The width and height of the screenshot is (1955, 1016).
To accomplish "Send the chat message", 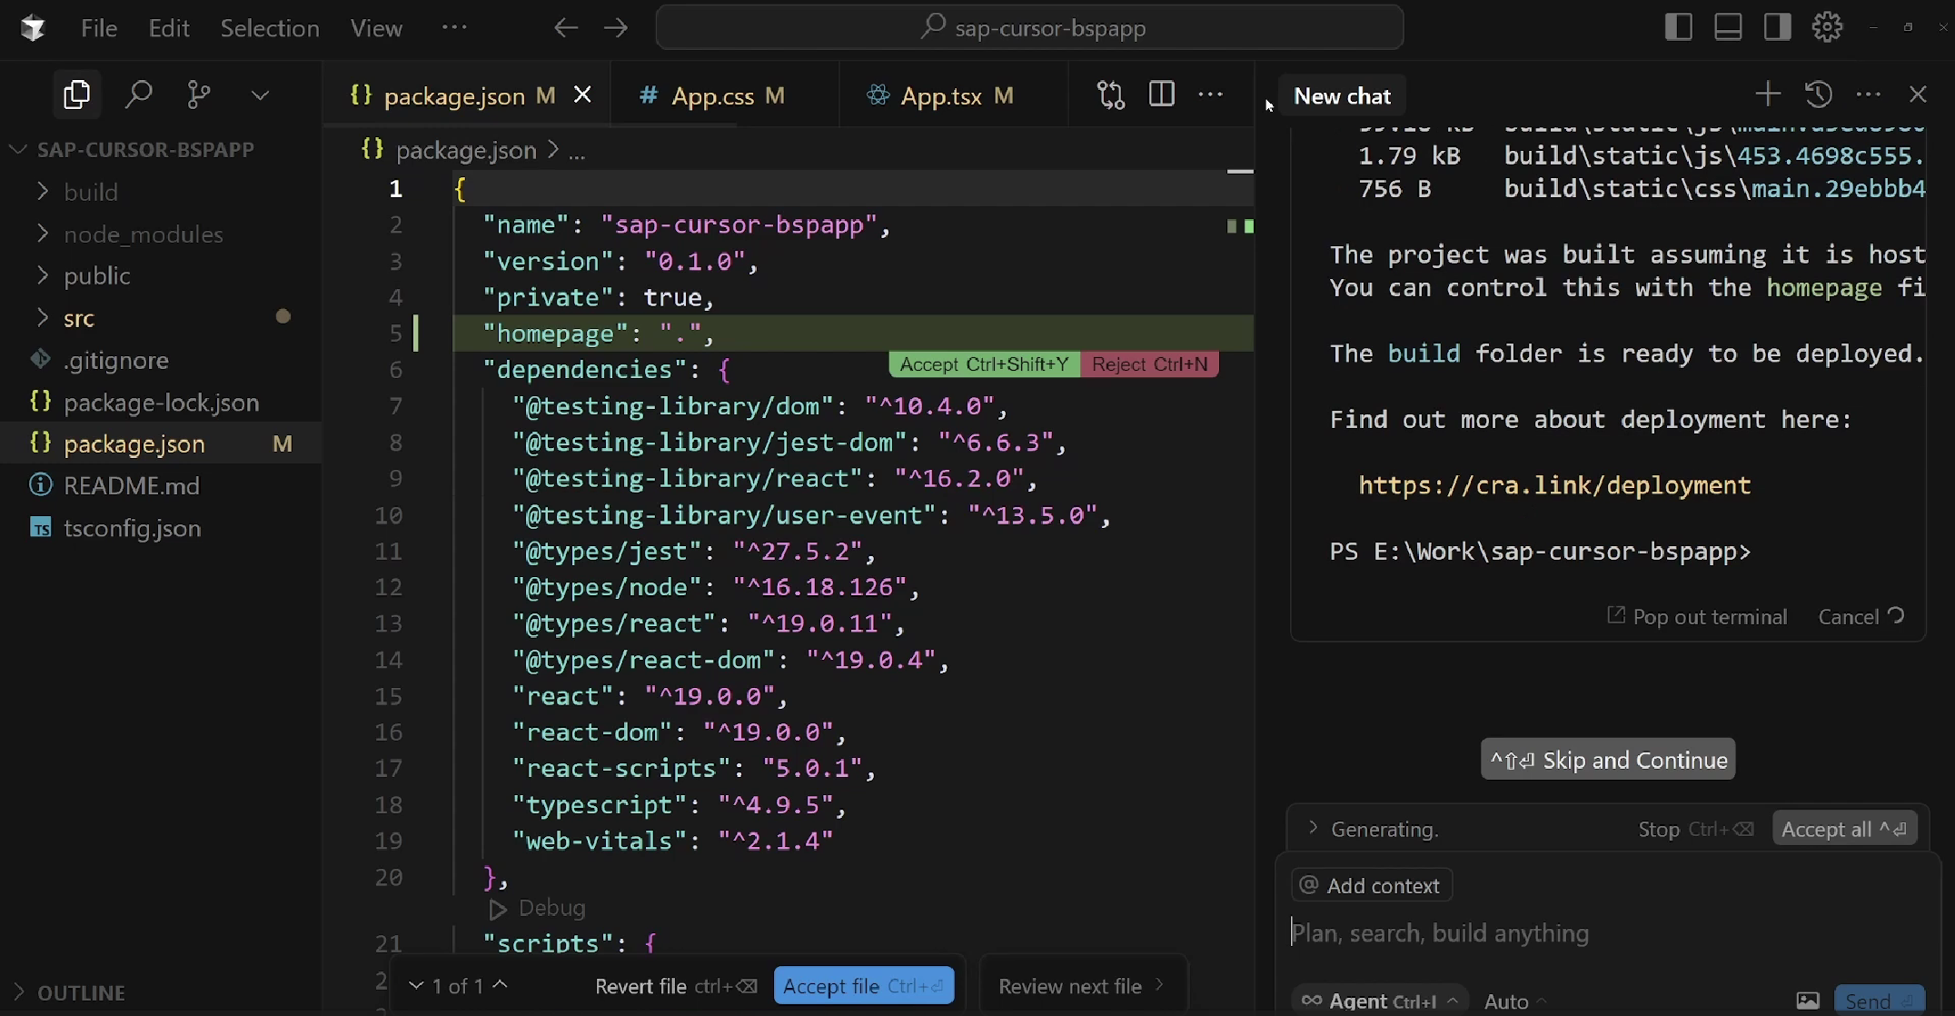I will tap(1879, 1001).
